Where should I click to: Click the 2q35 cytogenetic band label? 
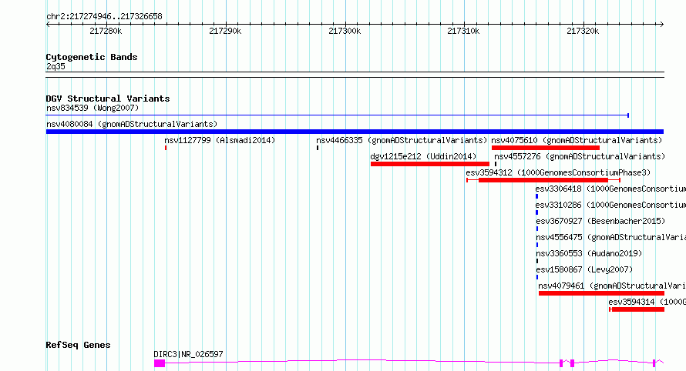[55, 66]
